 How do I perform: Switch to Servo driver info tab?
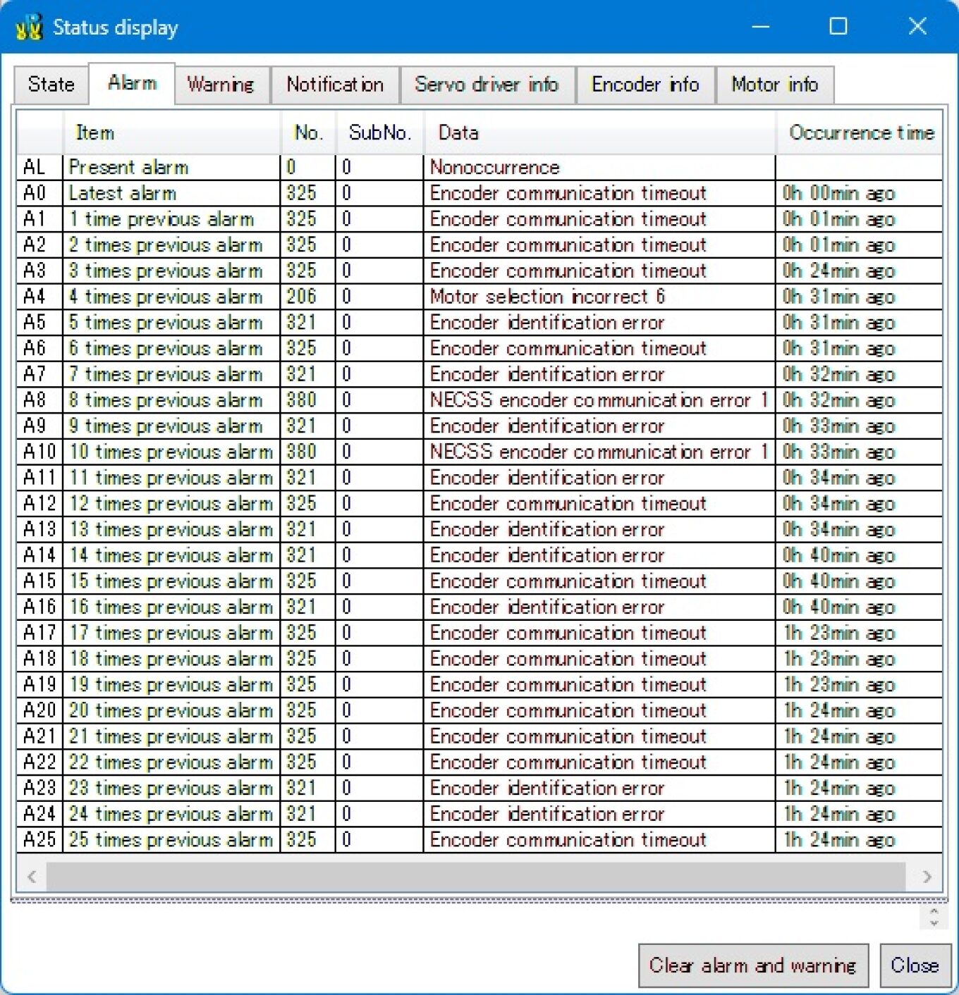point(487,85)
